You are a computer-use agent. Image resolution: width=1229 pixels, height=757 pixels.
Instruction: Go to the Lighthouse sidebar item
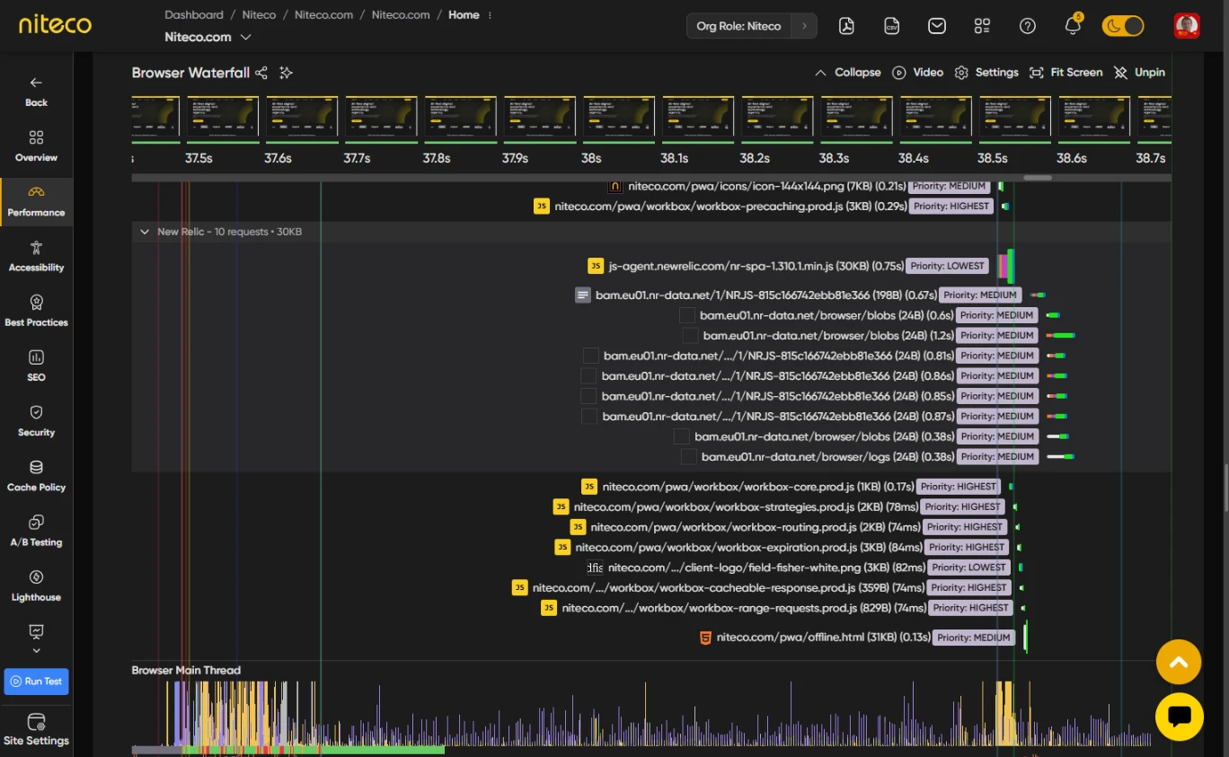[36, 585]
